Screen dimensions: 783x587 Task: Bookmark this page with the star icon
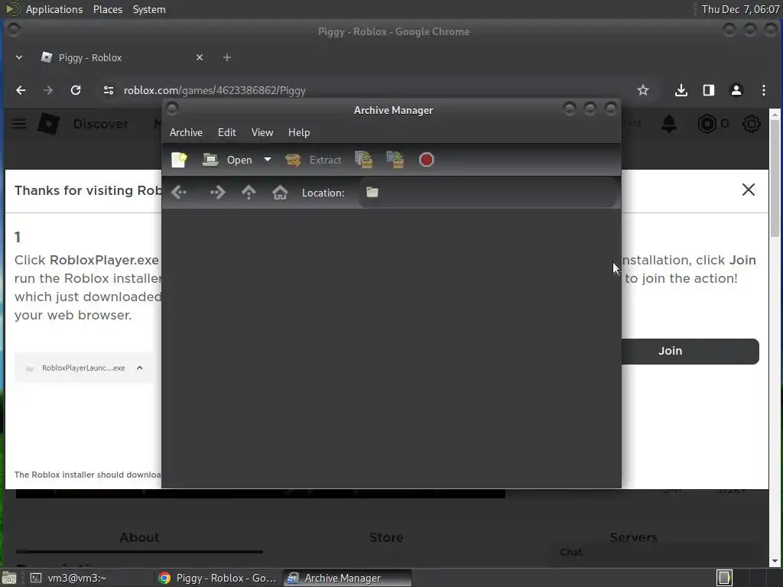coord(642,90)
